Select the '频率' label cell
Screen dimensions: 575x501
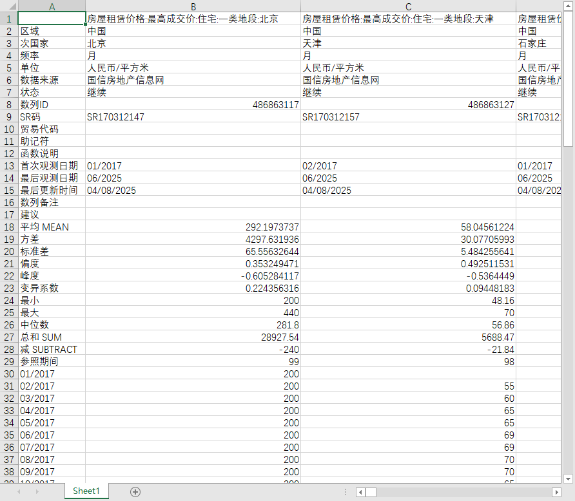[x=52, y=55]
